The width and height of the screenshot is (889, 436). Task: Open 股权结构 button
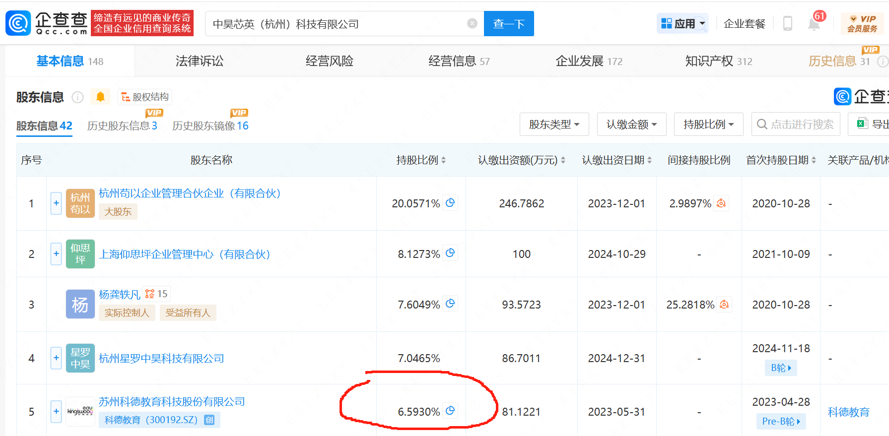[145, 97]
